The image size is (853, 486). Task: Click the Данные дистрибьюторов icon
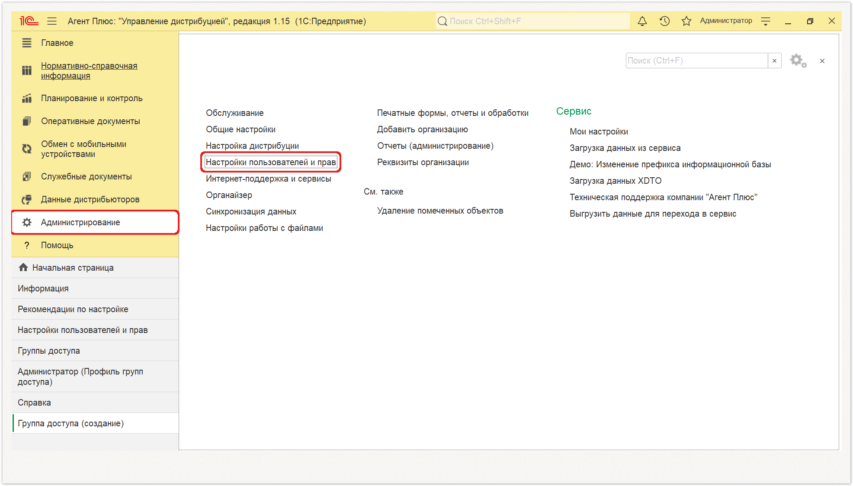pyautogui.click(x=27, y=199)
